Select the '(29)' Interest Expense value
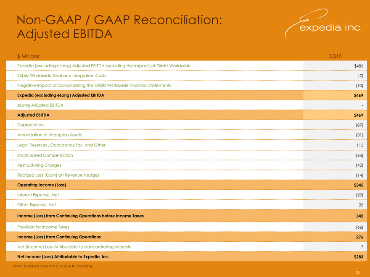370x277 pixels. tap(359, 195)
